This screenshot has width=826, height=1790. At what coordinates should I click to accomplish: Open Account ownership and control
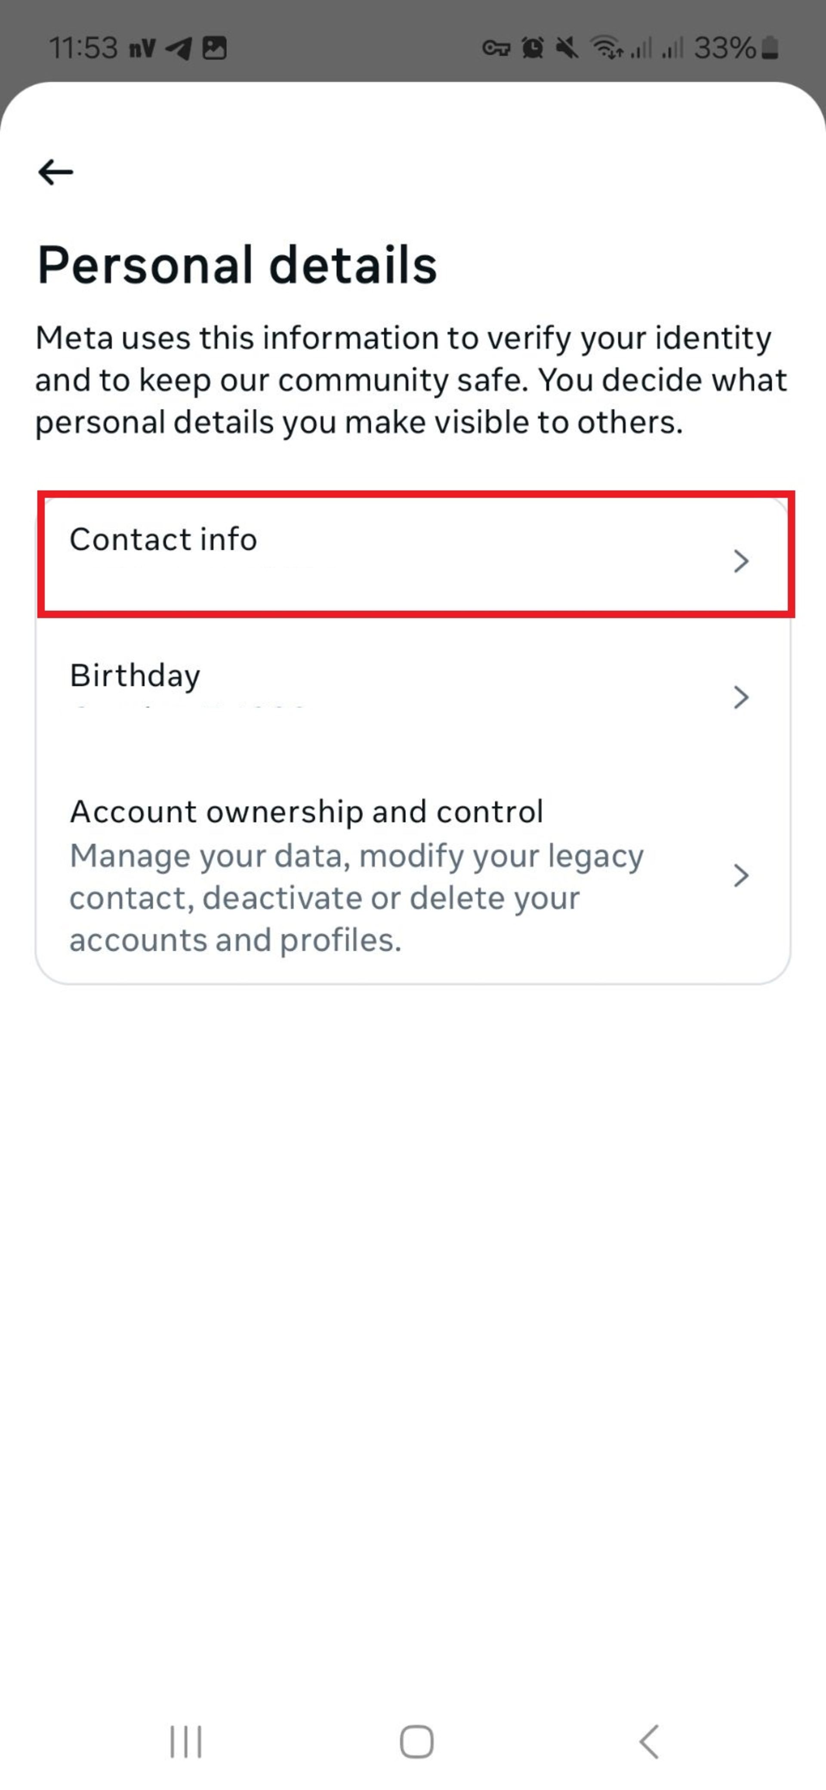413,875
